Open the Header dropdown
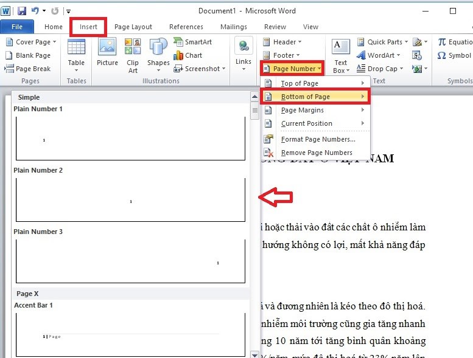473x358 pixels. [282, 42]
